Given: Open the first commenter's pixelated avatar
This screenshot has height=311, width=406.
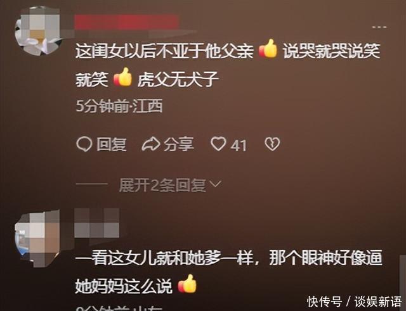Looking at the screenshot, I should 37,30.
